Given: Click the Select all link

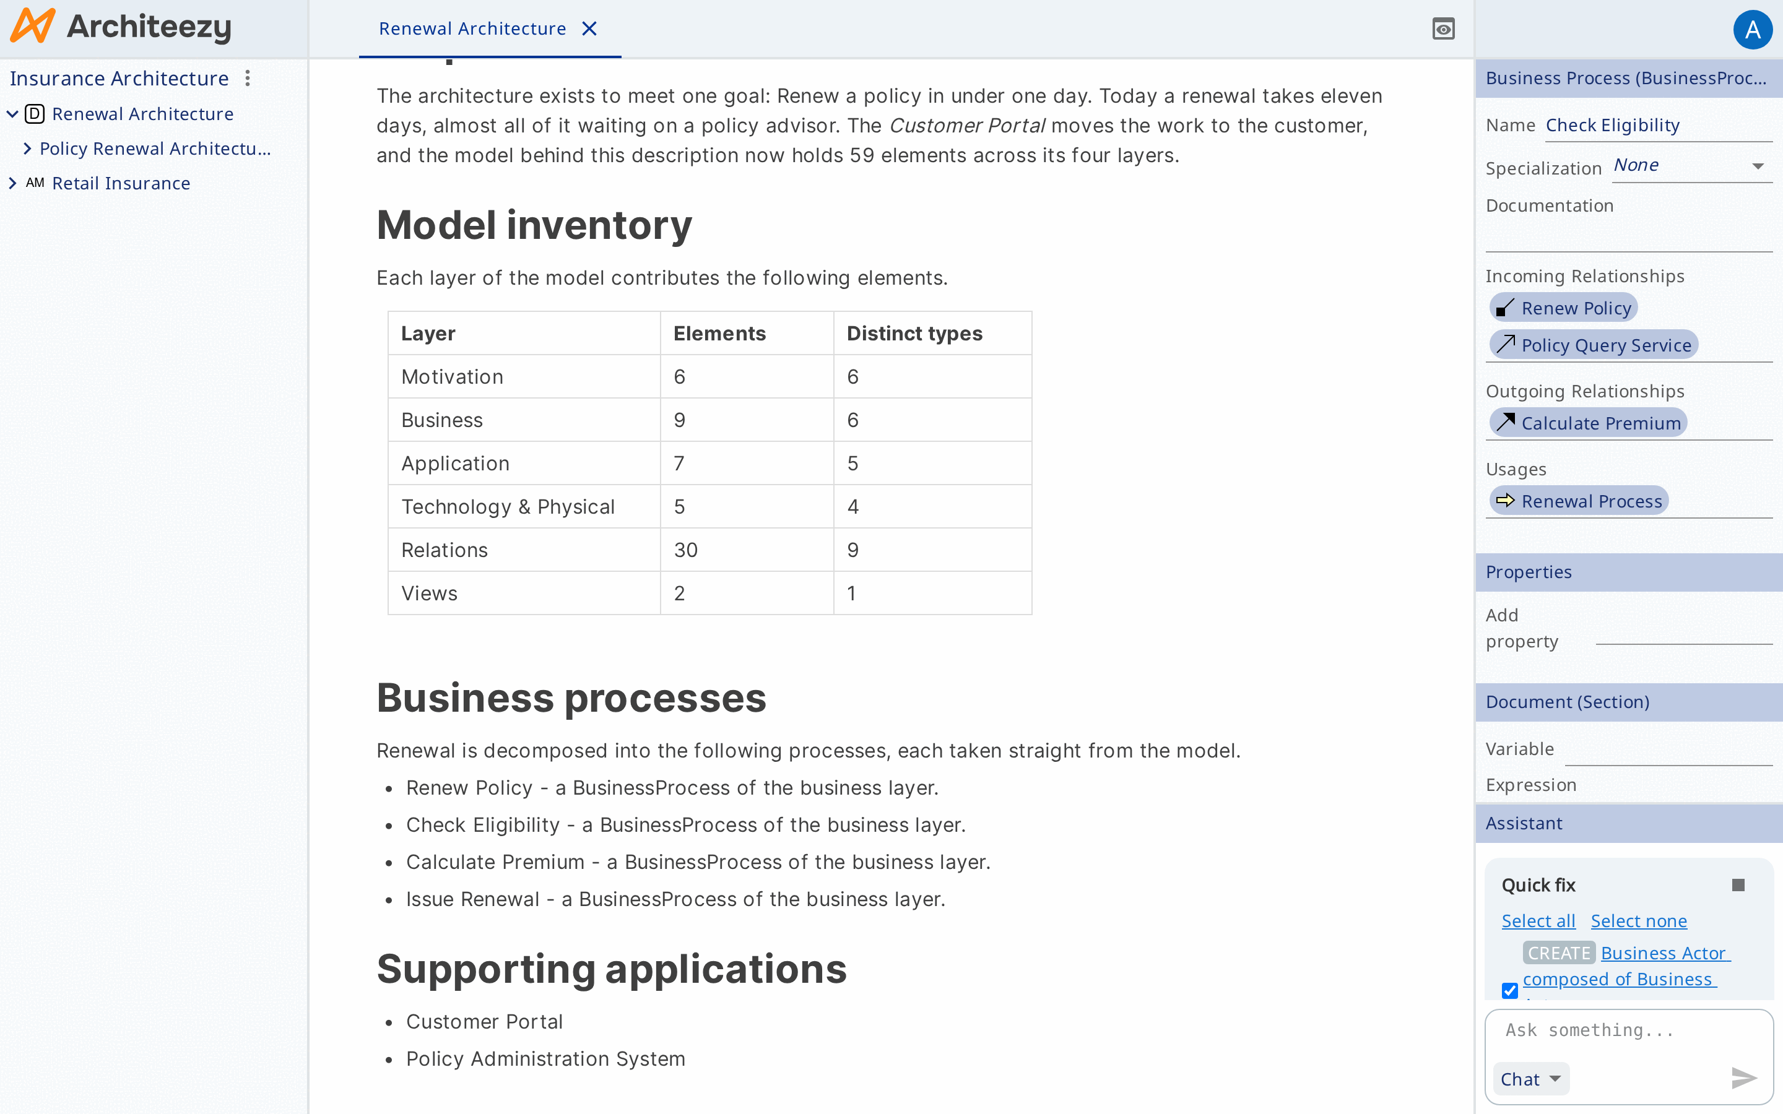Looking at the screenshot, I should pyautogui.click(x=1538, y=921).
